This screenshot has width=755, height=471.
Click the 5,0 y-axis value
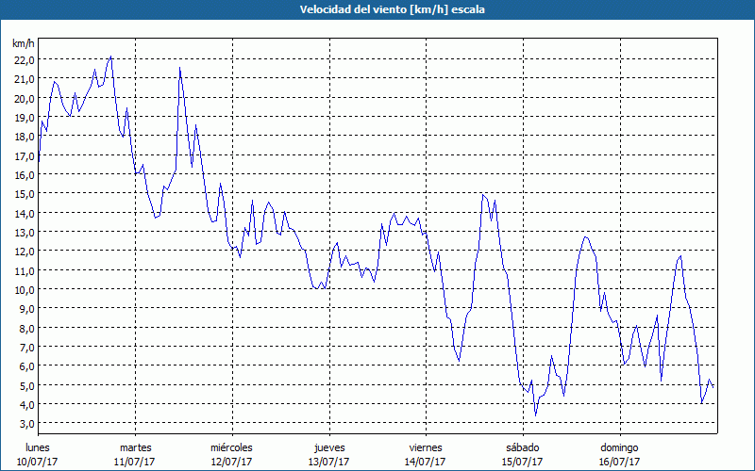(x=26, y=385)
